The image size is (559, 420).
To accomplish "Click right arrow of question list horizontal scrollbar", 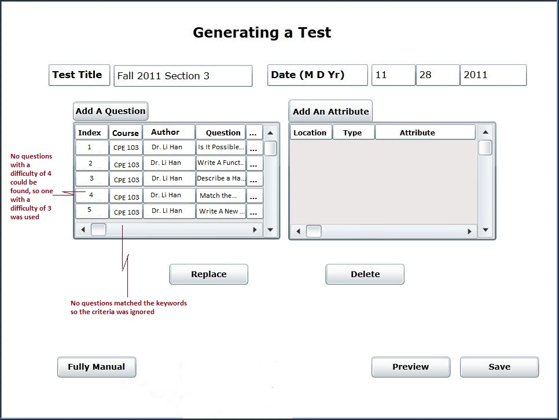I will coord(255,230).
